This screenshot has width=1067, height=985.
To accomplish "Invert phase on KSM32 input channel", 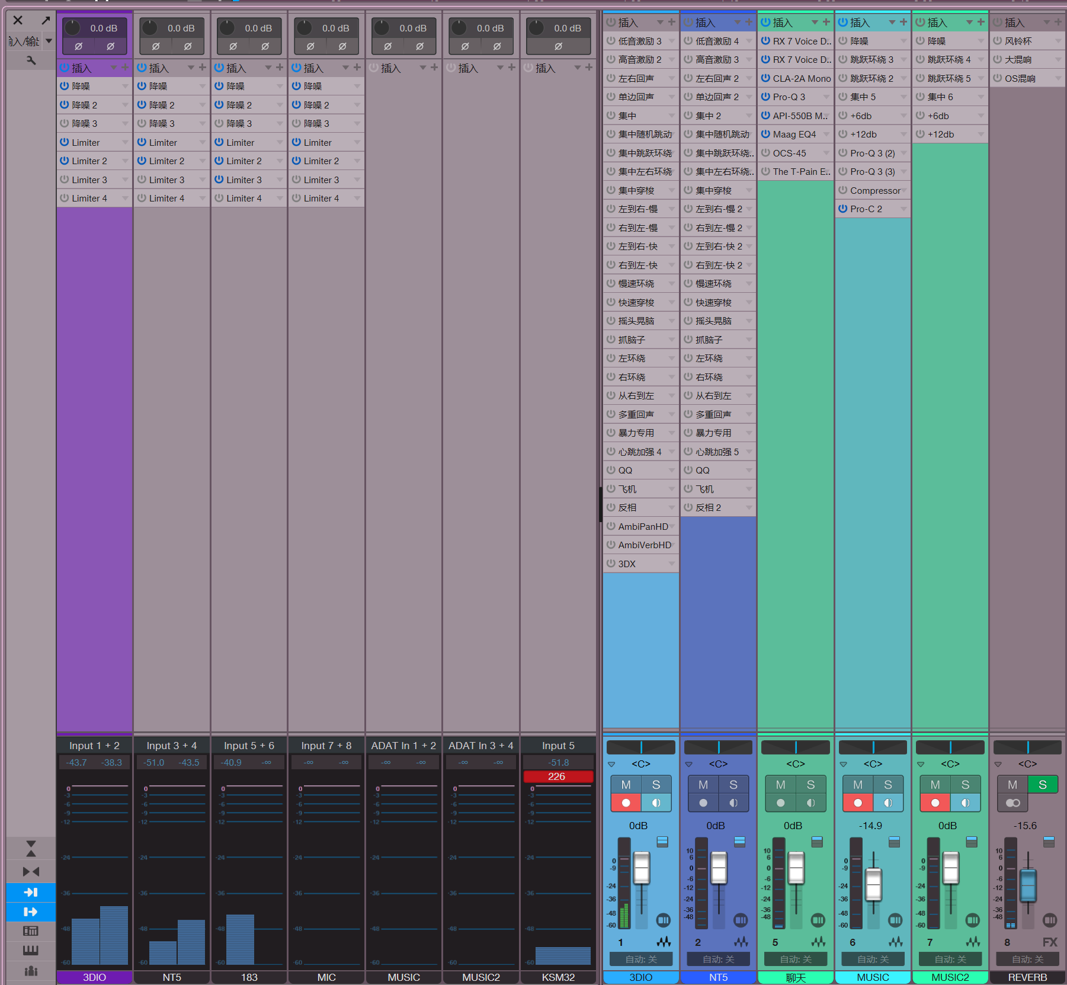I will 558,46.
